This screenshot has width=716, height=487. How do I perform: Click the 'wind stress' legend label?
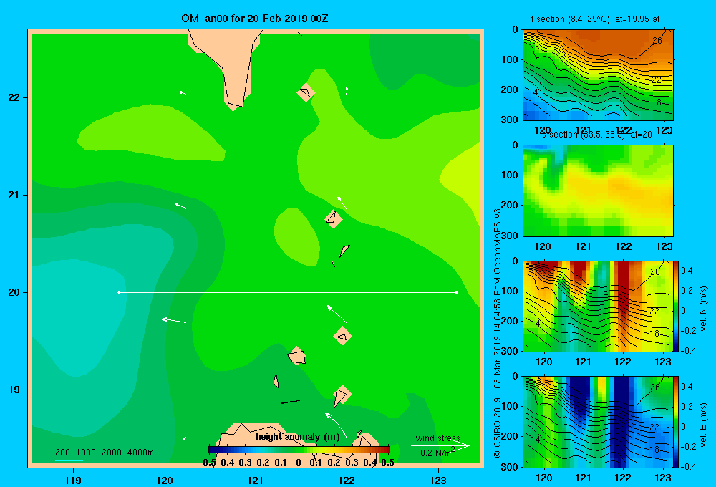(x=437, y=438)
